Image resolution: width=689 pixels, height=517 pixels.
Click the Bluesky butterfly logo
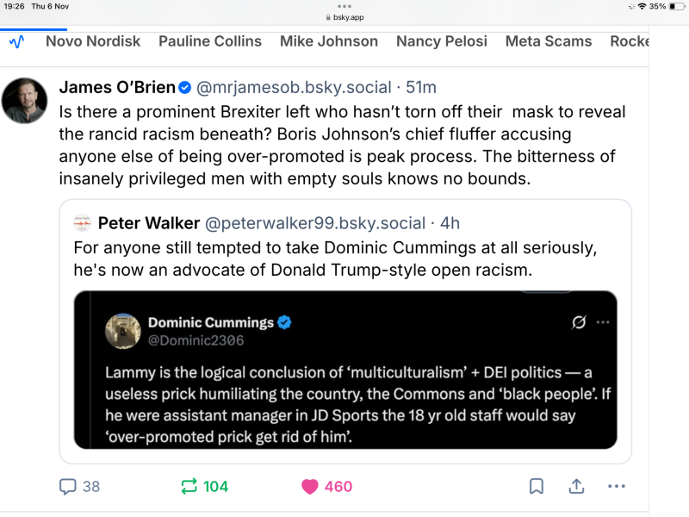pyautogui.click(x=16, y=40)
